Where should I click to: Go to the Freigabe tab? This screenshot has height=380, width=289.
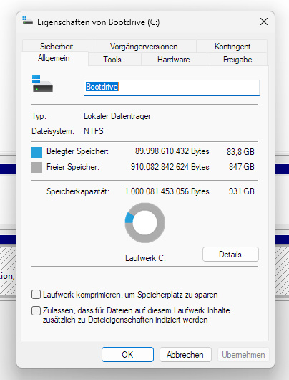click(237, 60)
